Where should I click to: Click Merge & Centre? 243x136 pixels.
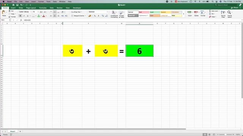(79, 16)
